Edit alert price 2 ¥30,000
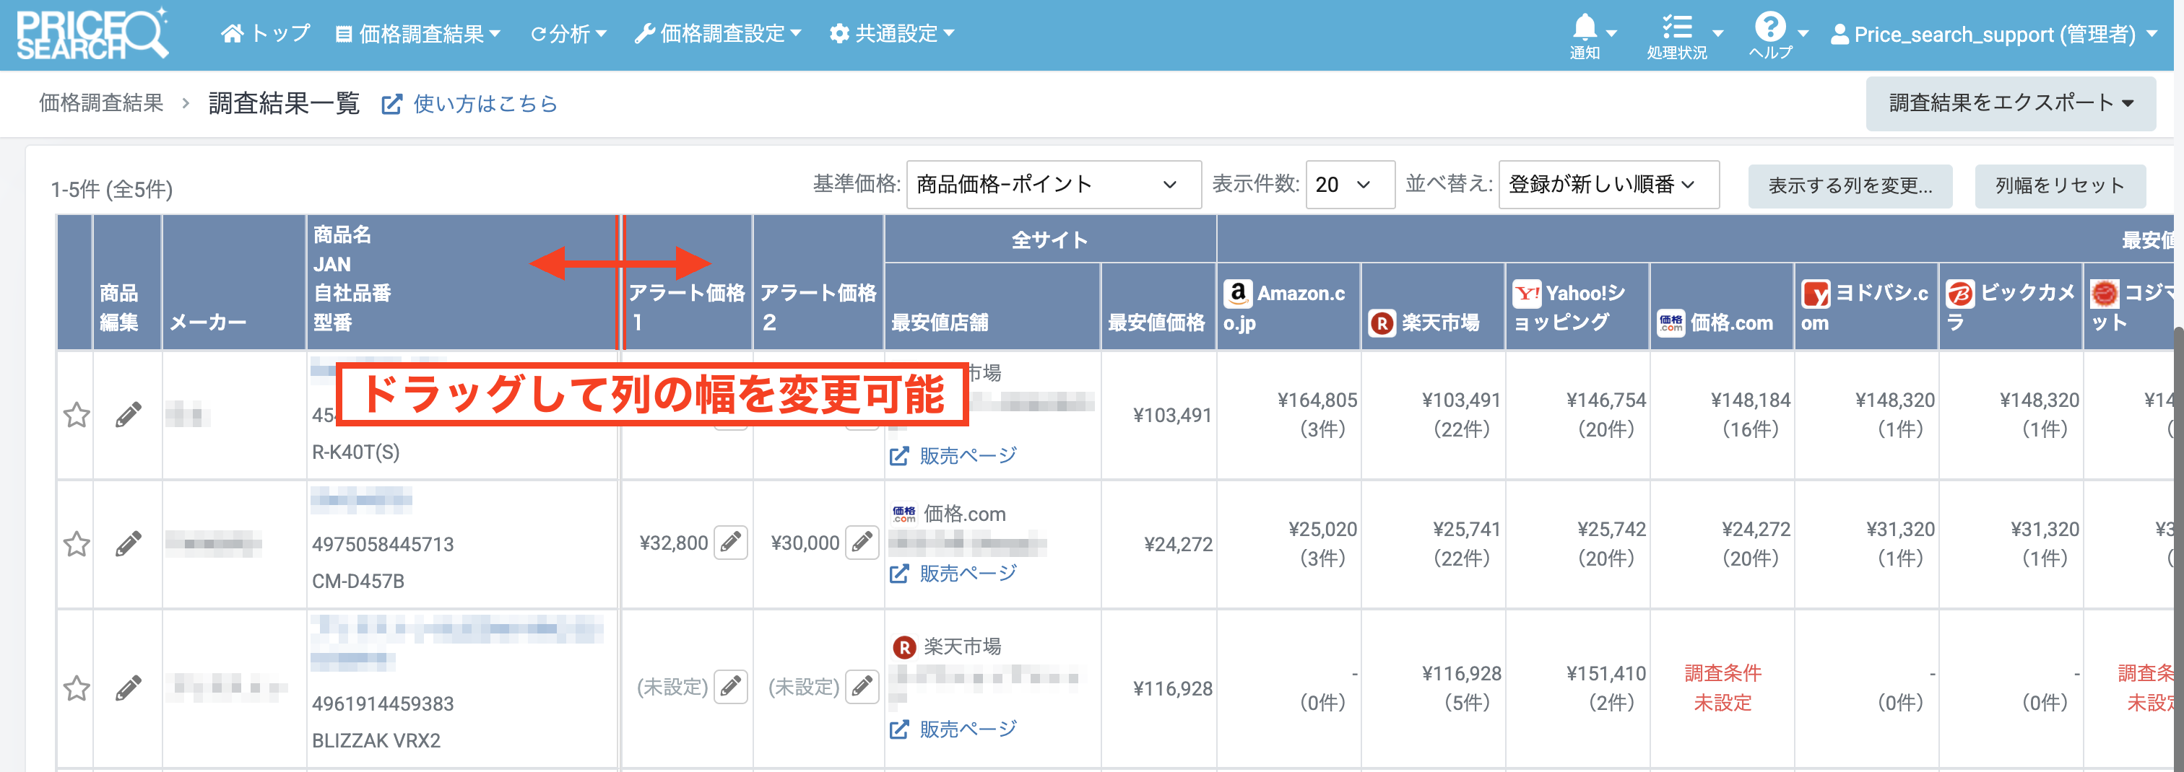2184x772 pixels. [x=862, y=543]
